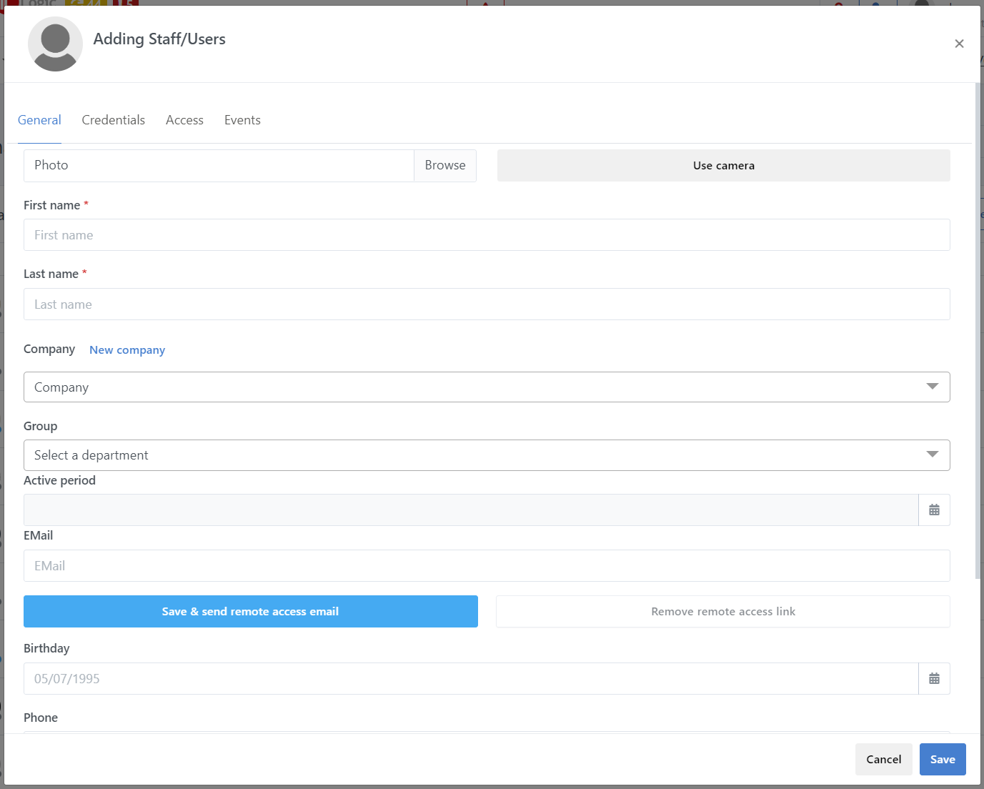Select the General tab

[39, 120]
